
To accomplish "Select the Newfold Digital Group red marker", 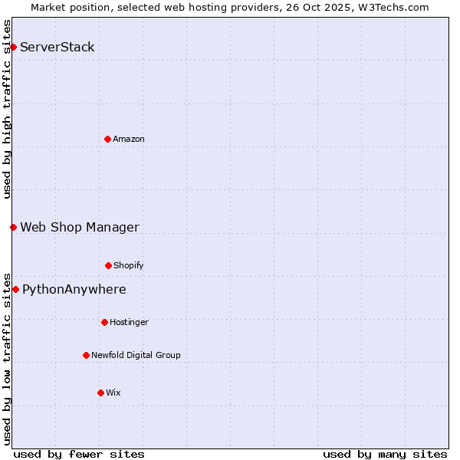I will coord(86,355).
